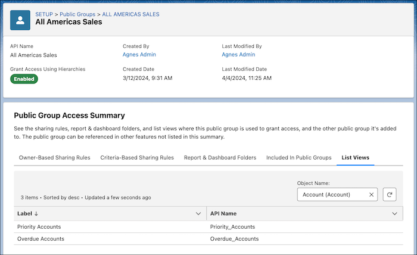Go to Included In Public Groups tab

[x=298, y=157]
